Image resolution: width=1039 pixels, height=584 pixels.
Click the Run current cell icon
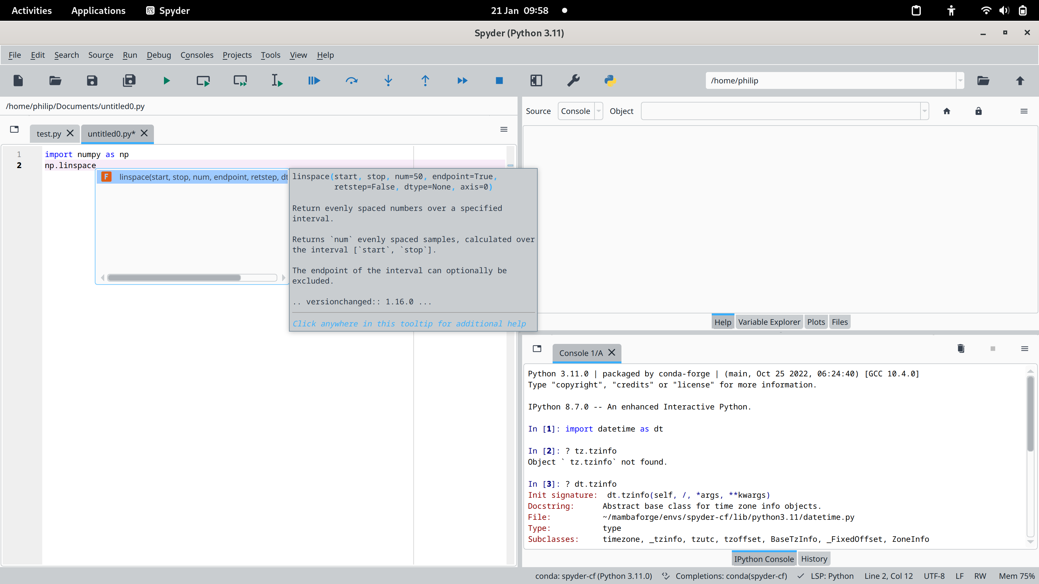tap(203, 80)
